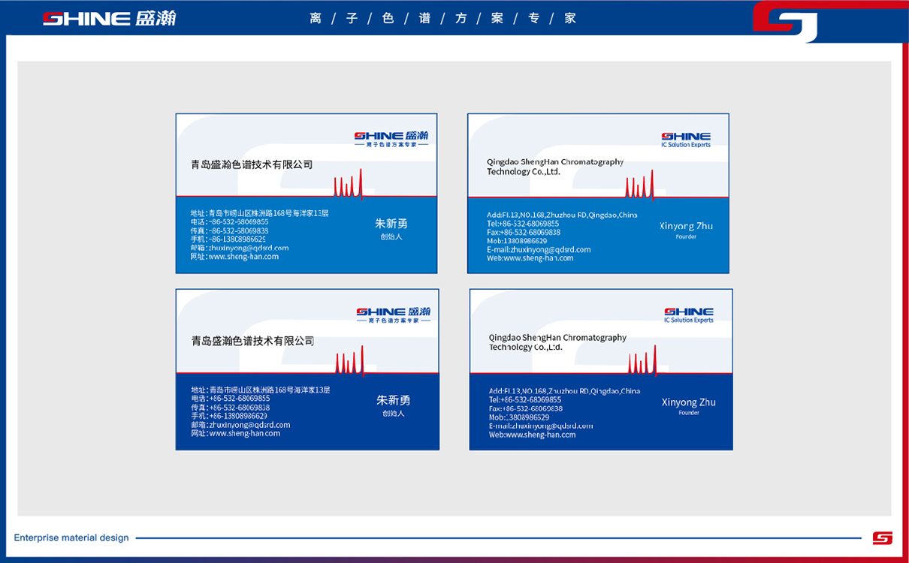Click the title 创始人 on the dark-blue card
This screenshot has height=563, width=909.
[x=394, y=413]
